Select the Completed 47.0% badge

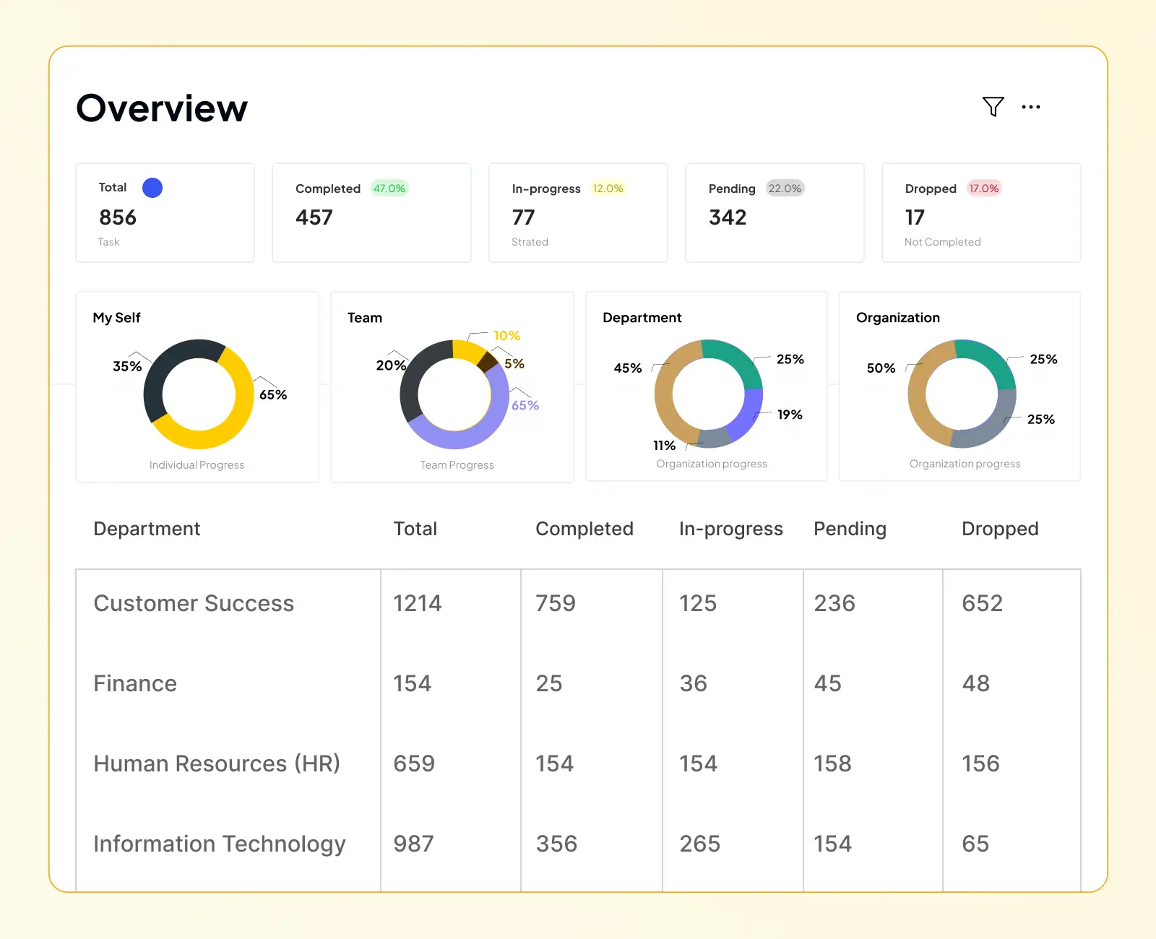(x=389, y=189)
